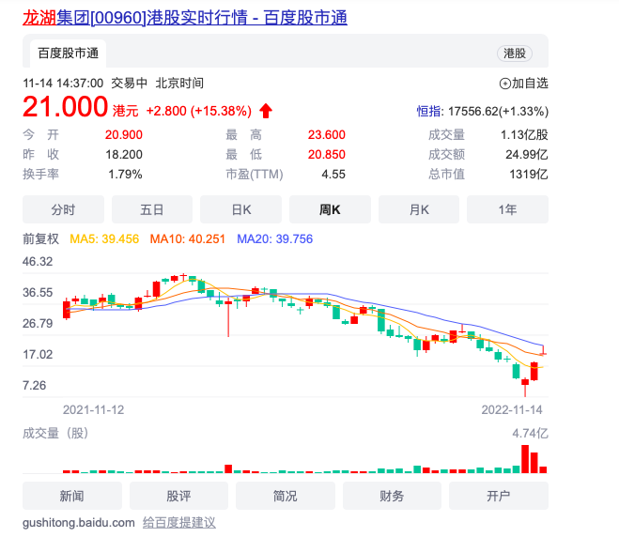This screenshot has width=619, height=537.
Task: Switch chart to 五日 view
Action: click(152, 209)
